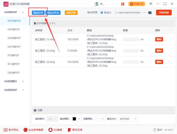Click size value 120.52KB
The height and width of the screenshot is (134, 177).
[73, 39]
